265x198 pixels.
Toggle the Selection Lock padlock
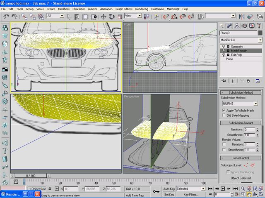pos(50,189)
